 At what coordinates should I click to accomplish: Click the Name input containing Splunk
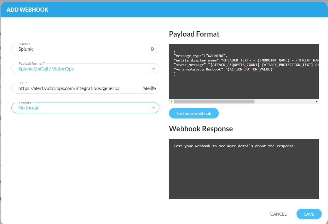point(85,49)
